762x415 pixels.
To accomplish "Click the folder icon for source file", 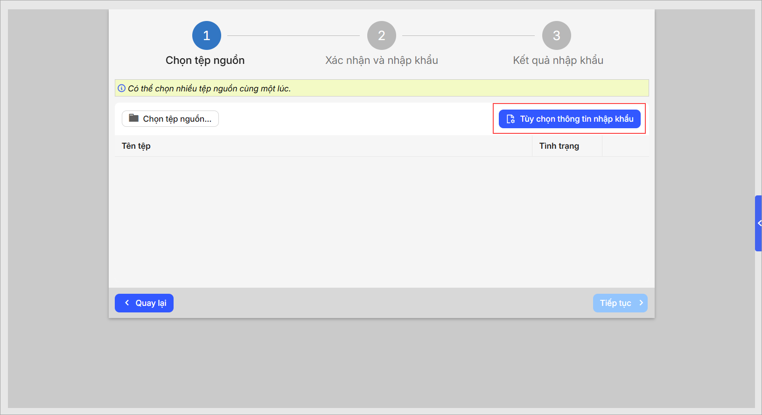I will click(134, 118).
